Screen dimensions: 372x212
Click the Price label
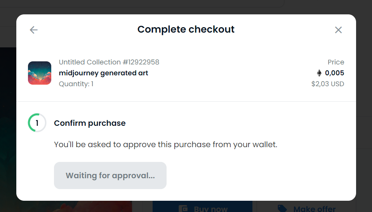coord(336,62)
